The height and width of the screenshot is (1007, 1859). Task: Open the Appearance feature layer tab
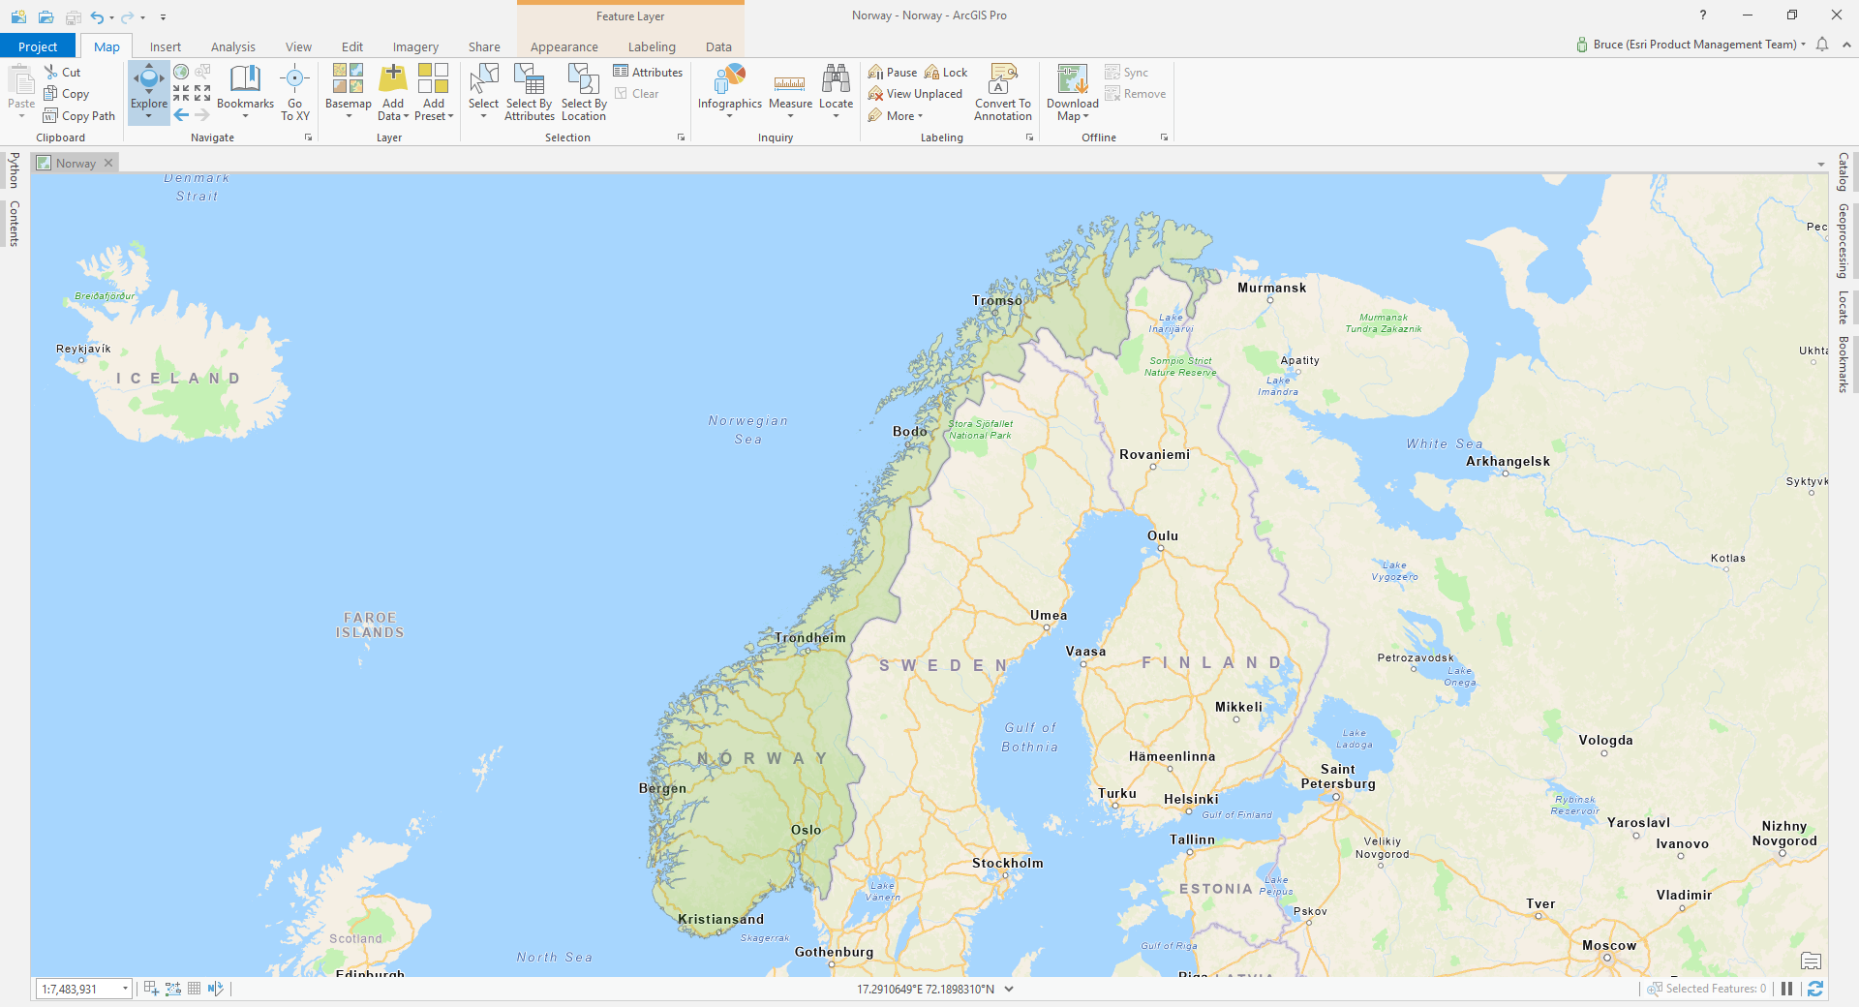pos(564,46)
